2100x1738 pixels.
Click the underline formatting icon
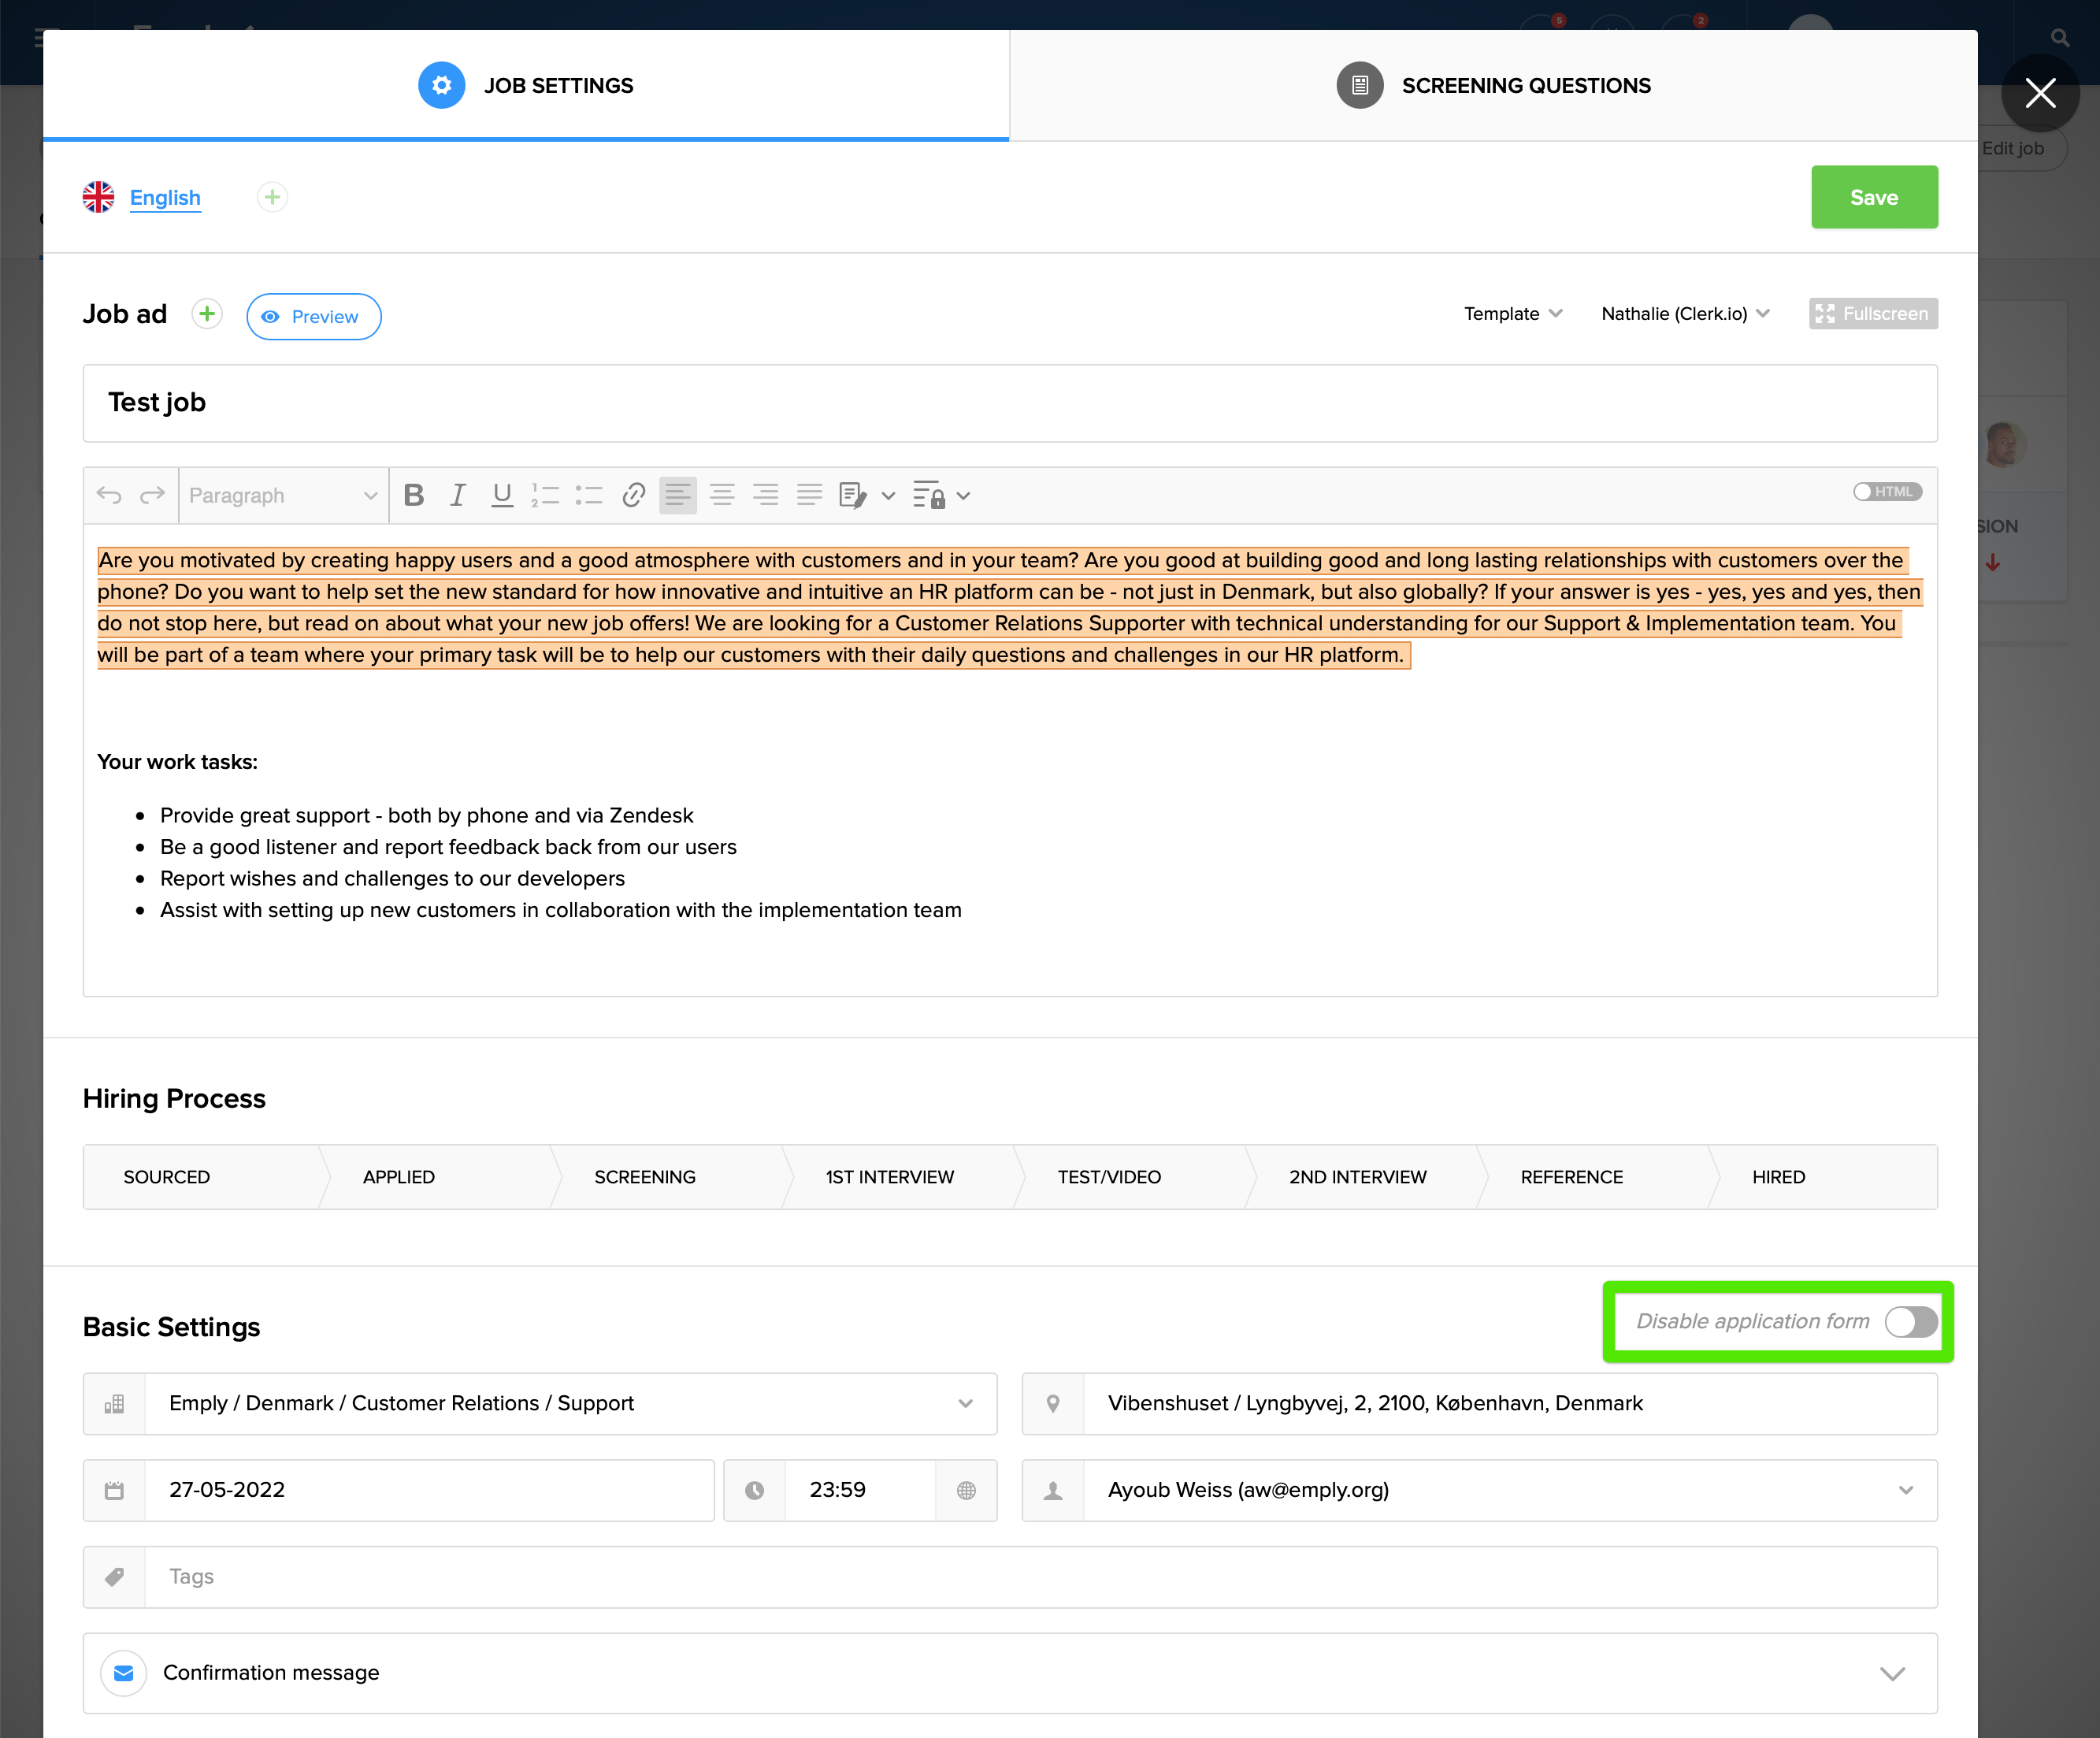(501, 495)
